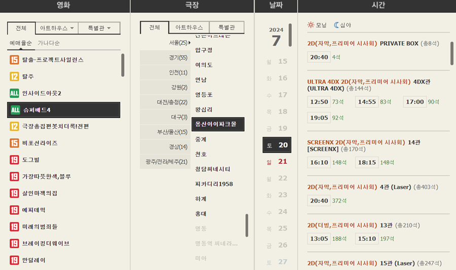
Task: Click the movie list scrollbar thumb
Action: [x=123, y=65]
